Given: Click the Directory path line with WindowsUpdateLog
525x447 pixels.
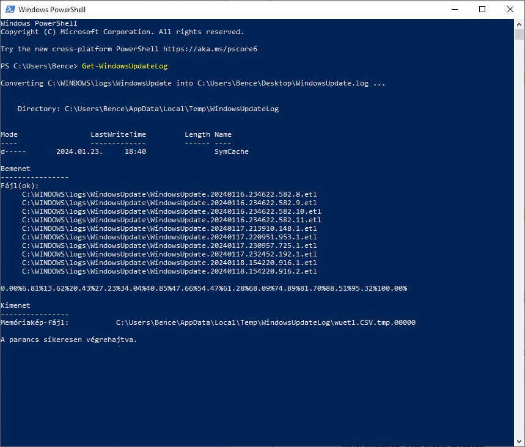Looking at the screenshot, I should 148,109.
